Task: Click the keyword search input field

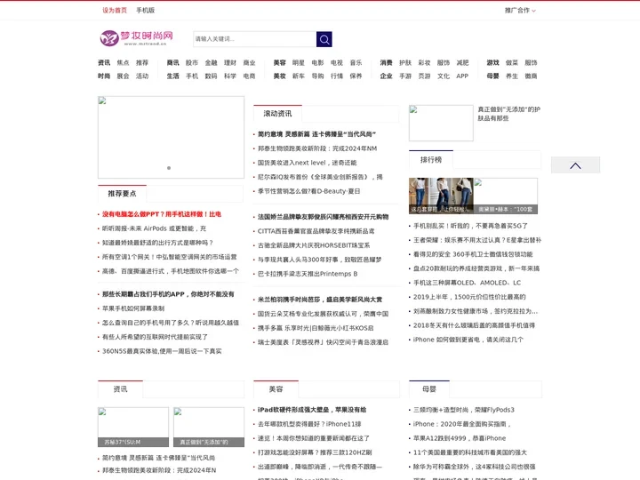Action: click(255, 39)
